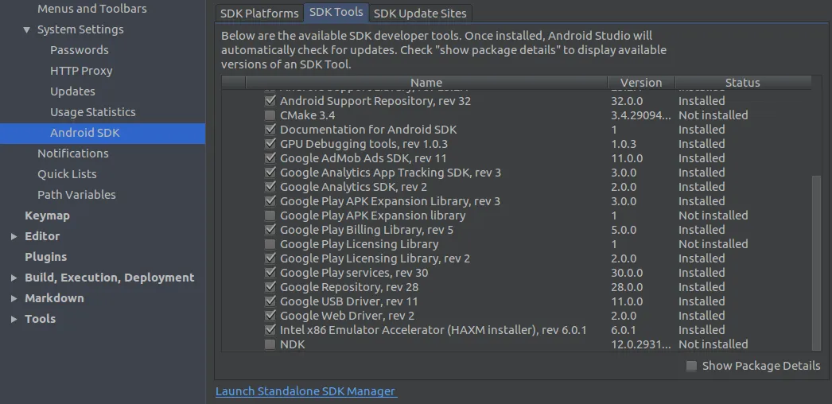Select HTTP Proxy in settings tree
Image resolution: width=832 pixels, height=404 pixels.
81,71
